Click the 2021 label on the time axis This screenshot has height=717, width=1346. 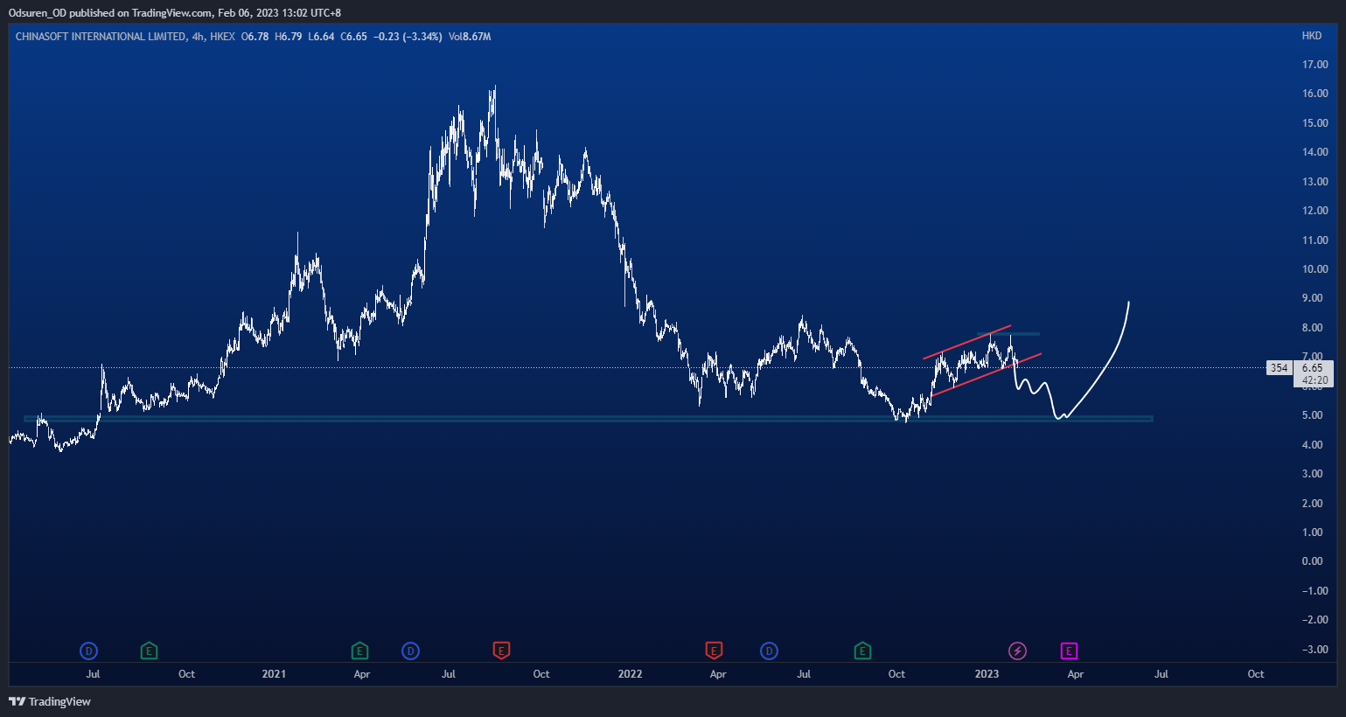(274, 674)
